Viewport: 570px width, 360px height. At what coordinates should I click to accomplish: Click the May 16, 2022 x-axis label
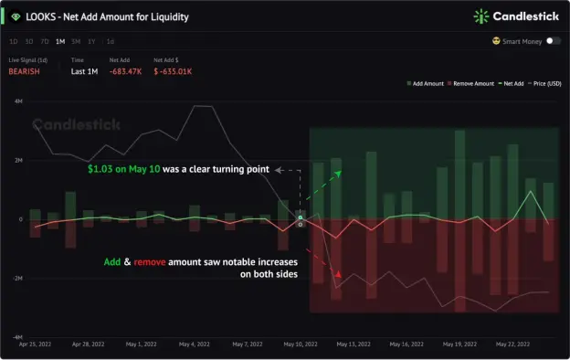pos(406,344)
